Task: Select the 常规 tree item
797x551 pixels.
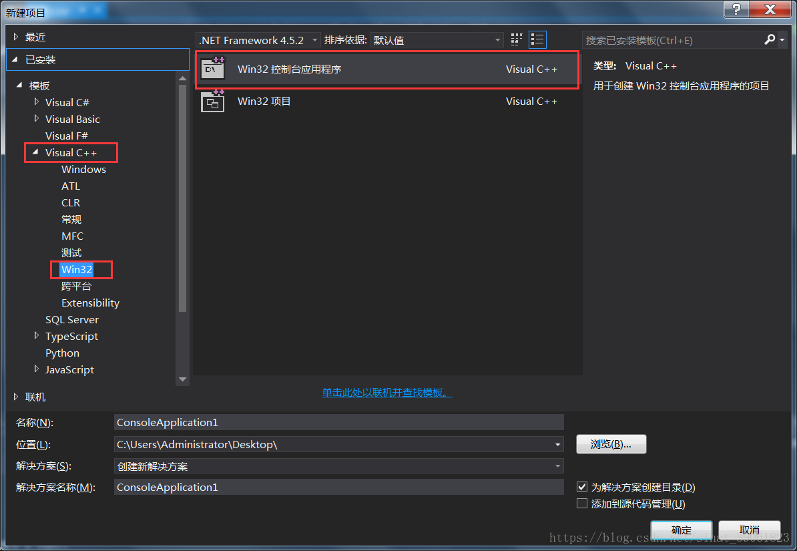Action: [x=71, y=219]
